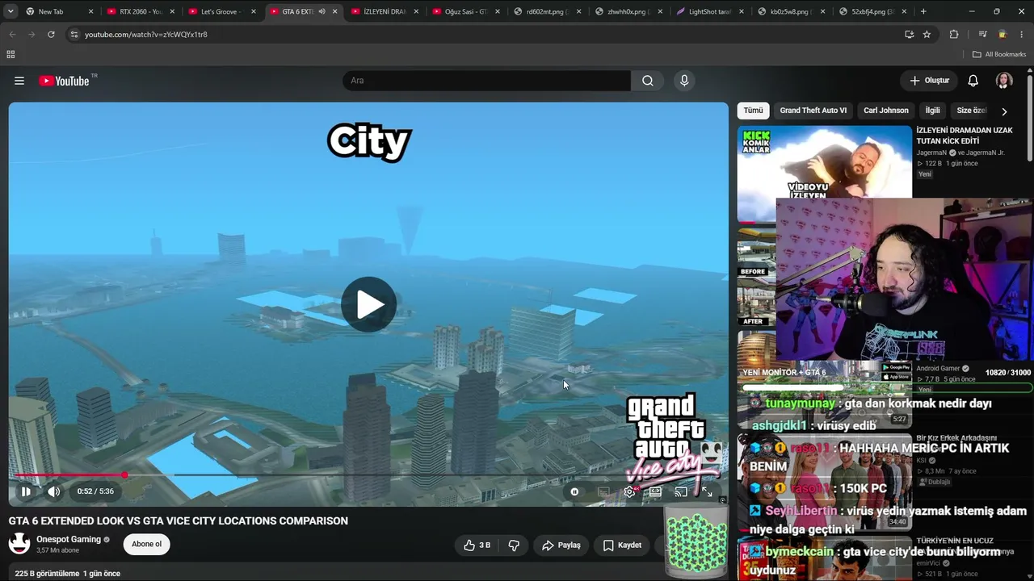Switch to theater mode view
The height and width of the screenshot is (581, 1034).
coord(655,491)
